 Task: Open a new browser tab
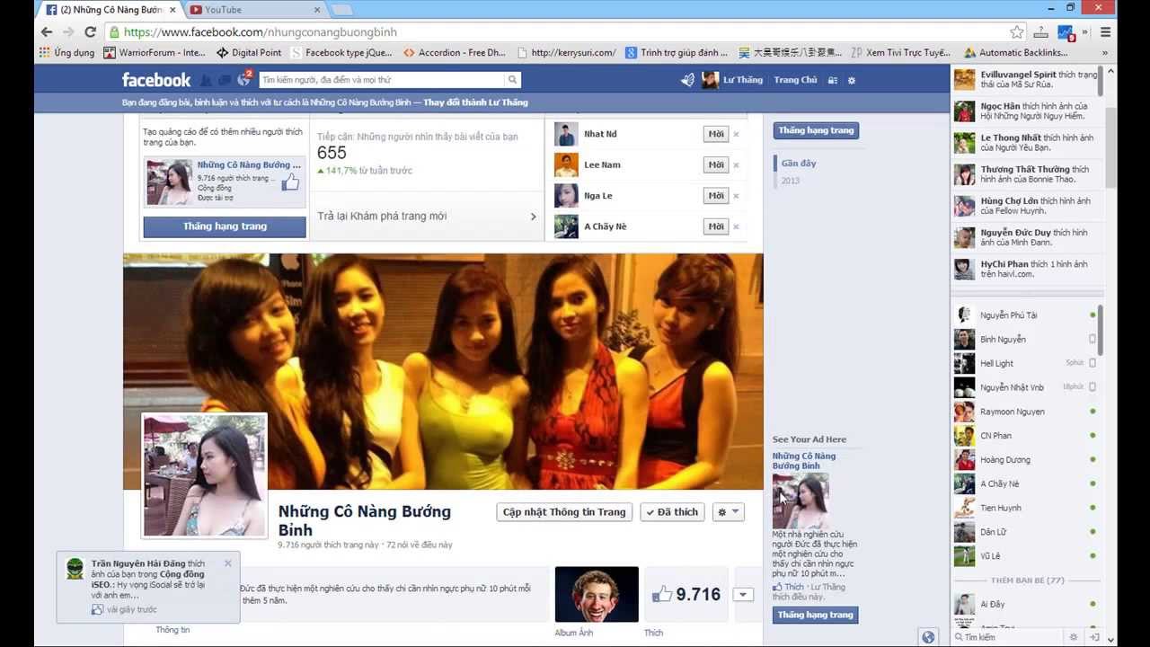[341, 10]
